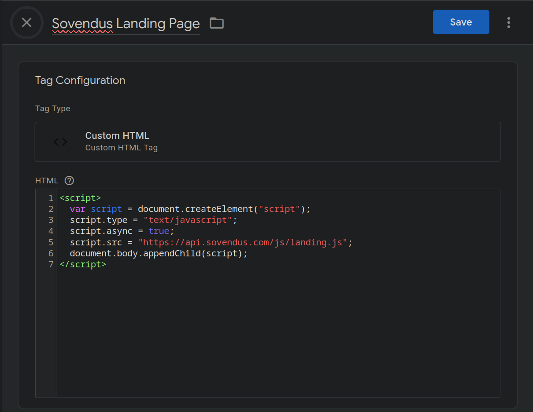
Task: Click the HTML help question mark icon
Action: coord(69,180)
